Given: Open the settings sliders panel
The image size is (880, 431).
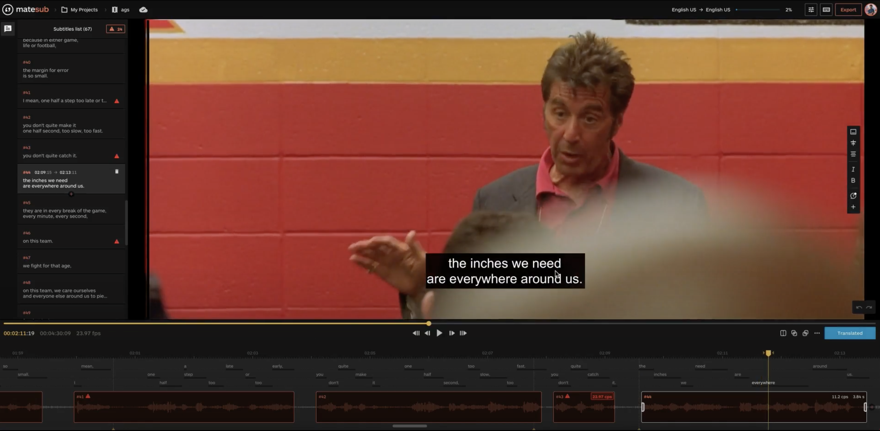Looking at the screenshot, I should point(811,9).
